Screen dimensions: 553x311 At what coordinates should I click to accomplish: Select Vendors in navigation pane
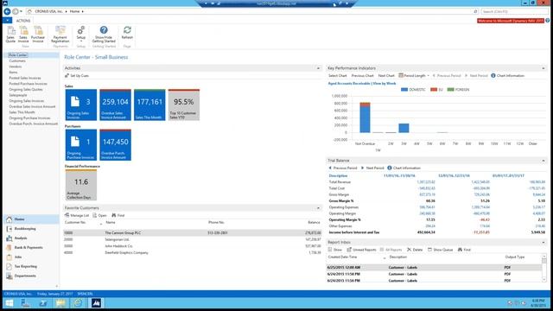16,67
